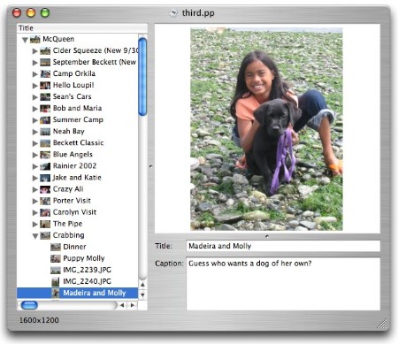Click the Jake and Katie thumbnail icon

[45, 178]
